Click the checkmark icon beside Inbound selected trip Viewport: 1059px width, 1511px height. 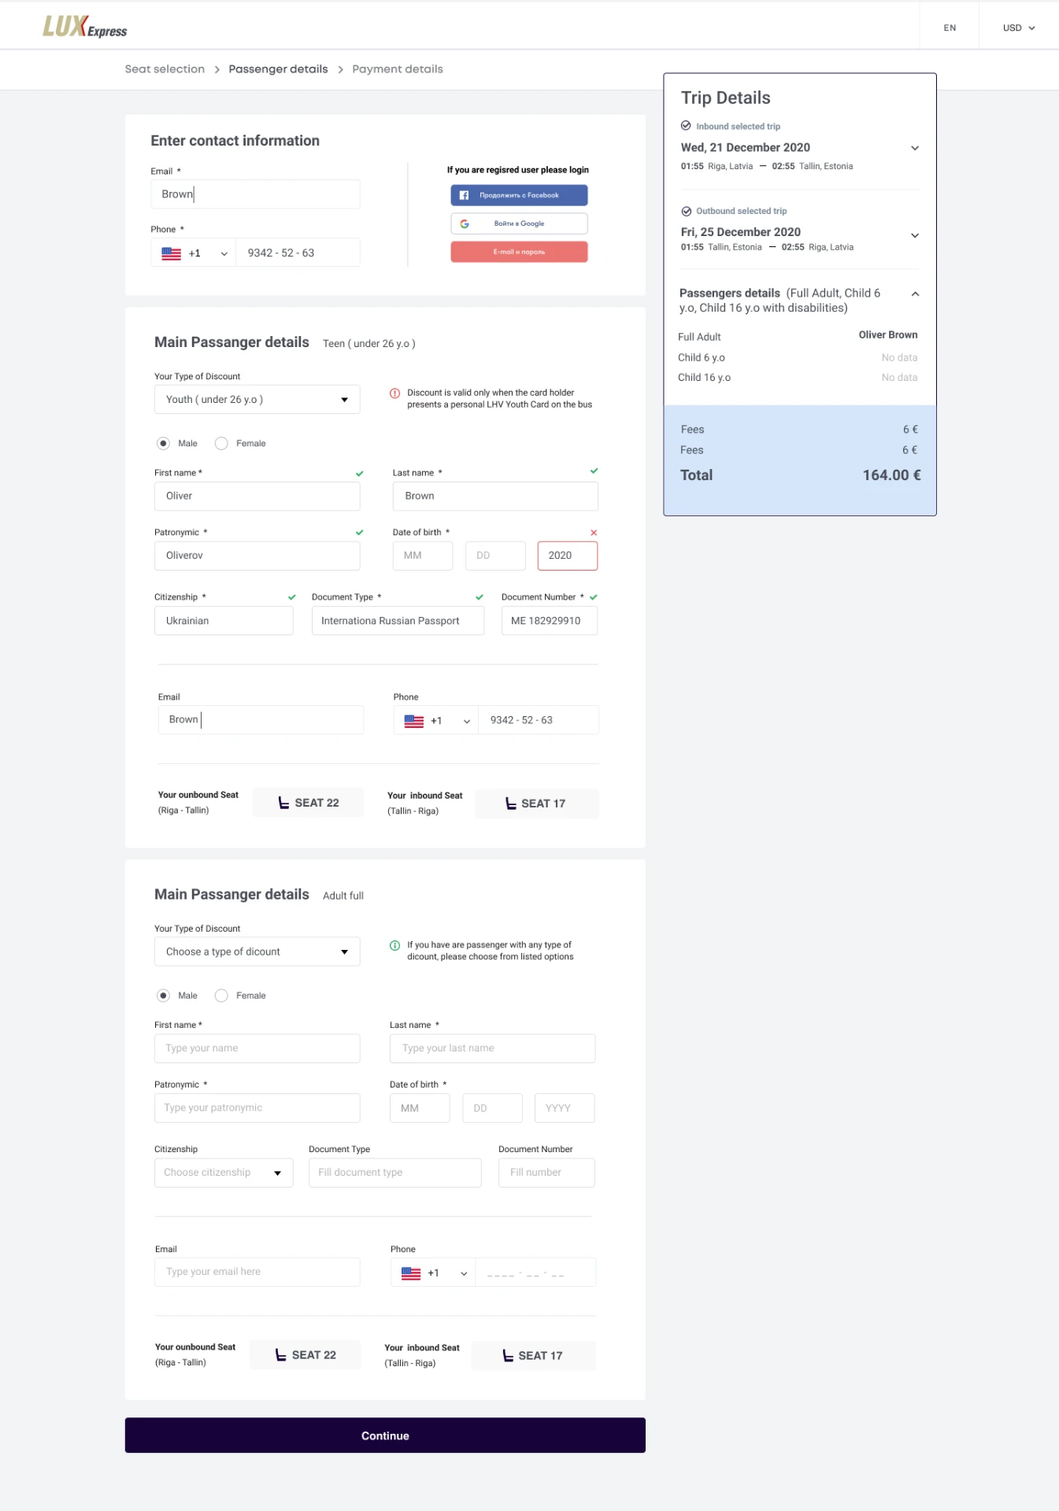pos(686,126)
